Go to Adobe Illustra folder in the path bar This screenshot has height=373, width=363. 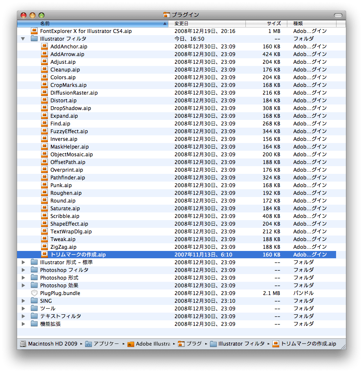tap(149, 344)
